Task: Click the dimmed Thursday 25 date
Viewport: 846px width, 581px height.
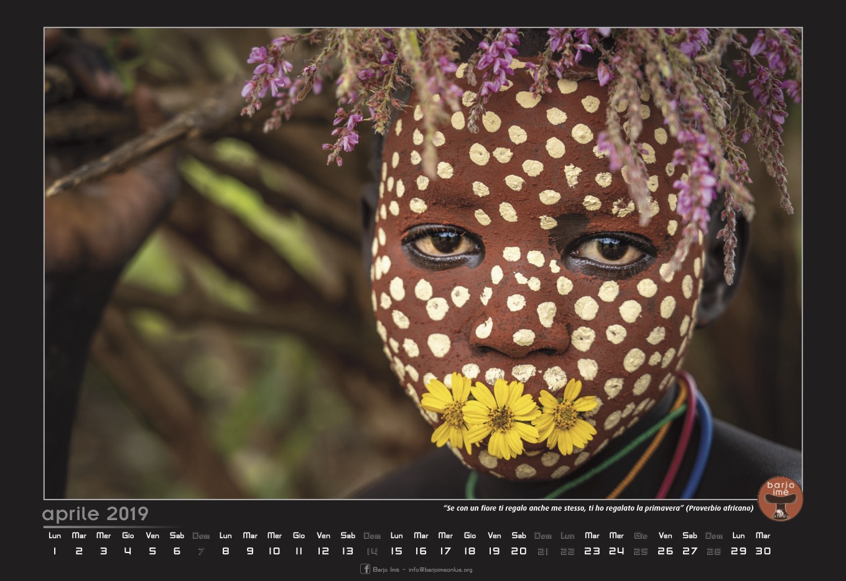Action: tap(641, 551)
